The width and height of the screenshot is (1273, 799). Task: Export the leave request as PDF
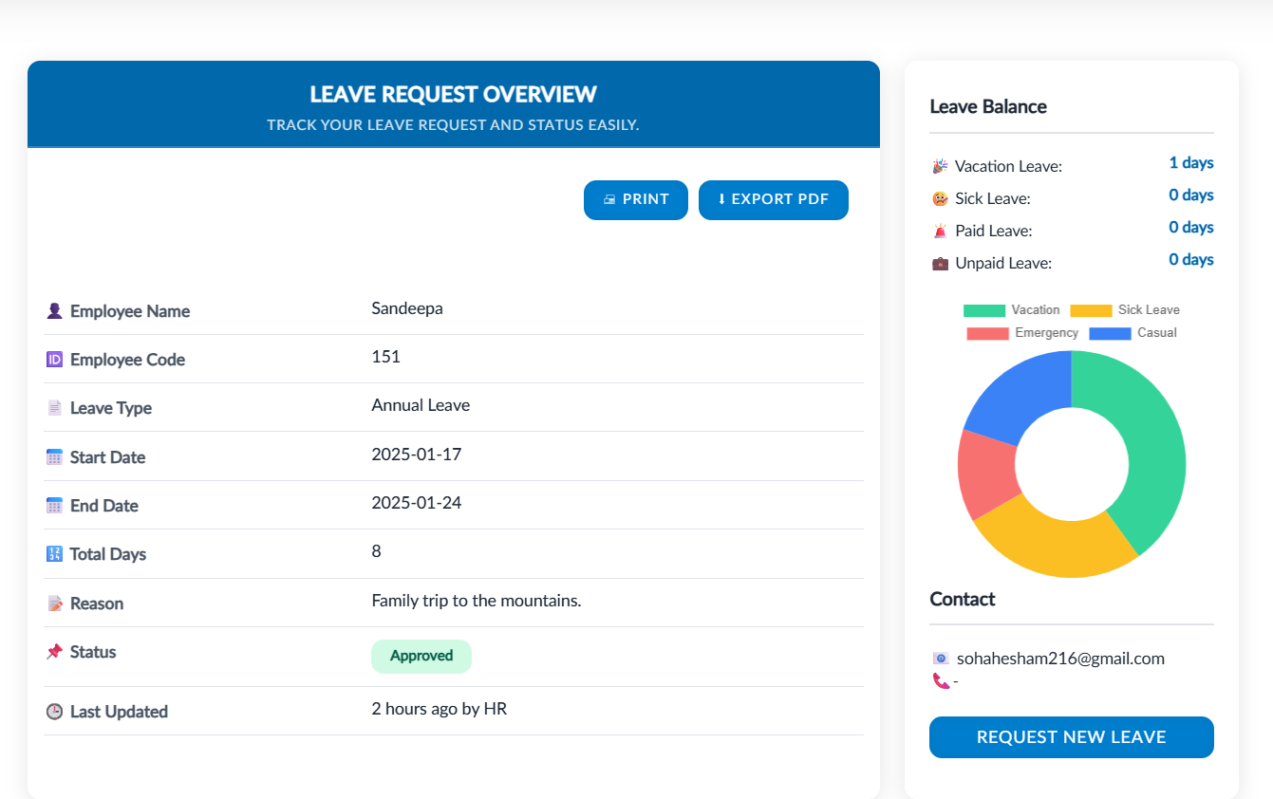pyautogui.click(x=773, y=199)
